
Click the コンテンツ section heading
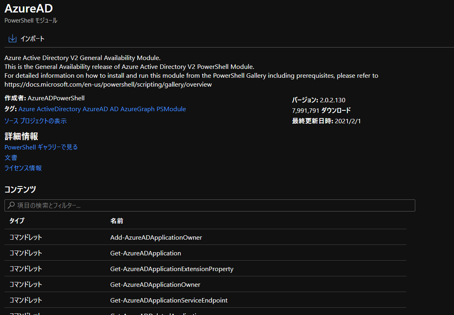20,189
